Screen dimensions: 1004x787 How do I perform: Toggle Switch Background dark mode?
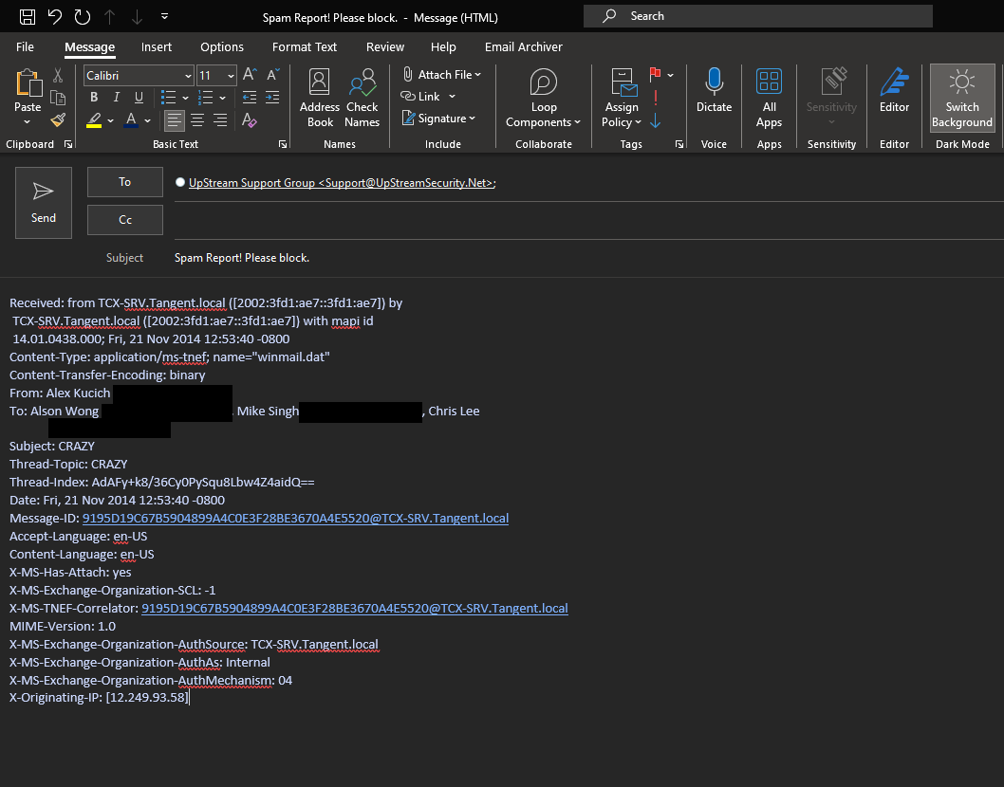click(x=961, y=98)
